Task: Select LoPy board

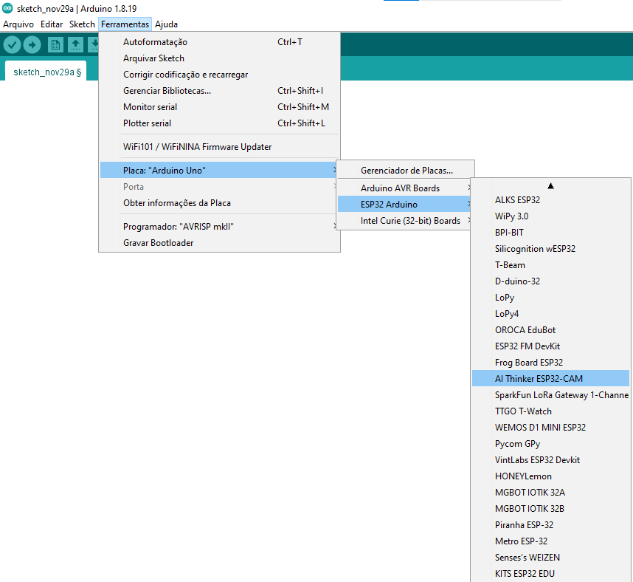Action: [x=550, y=298]
